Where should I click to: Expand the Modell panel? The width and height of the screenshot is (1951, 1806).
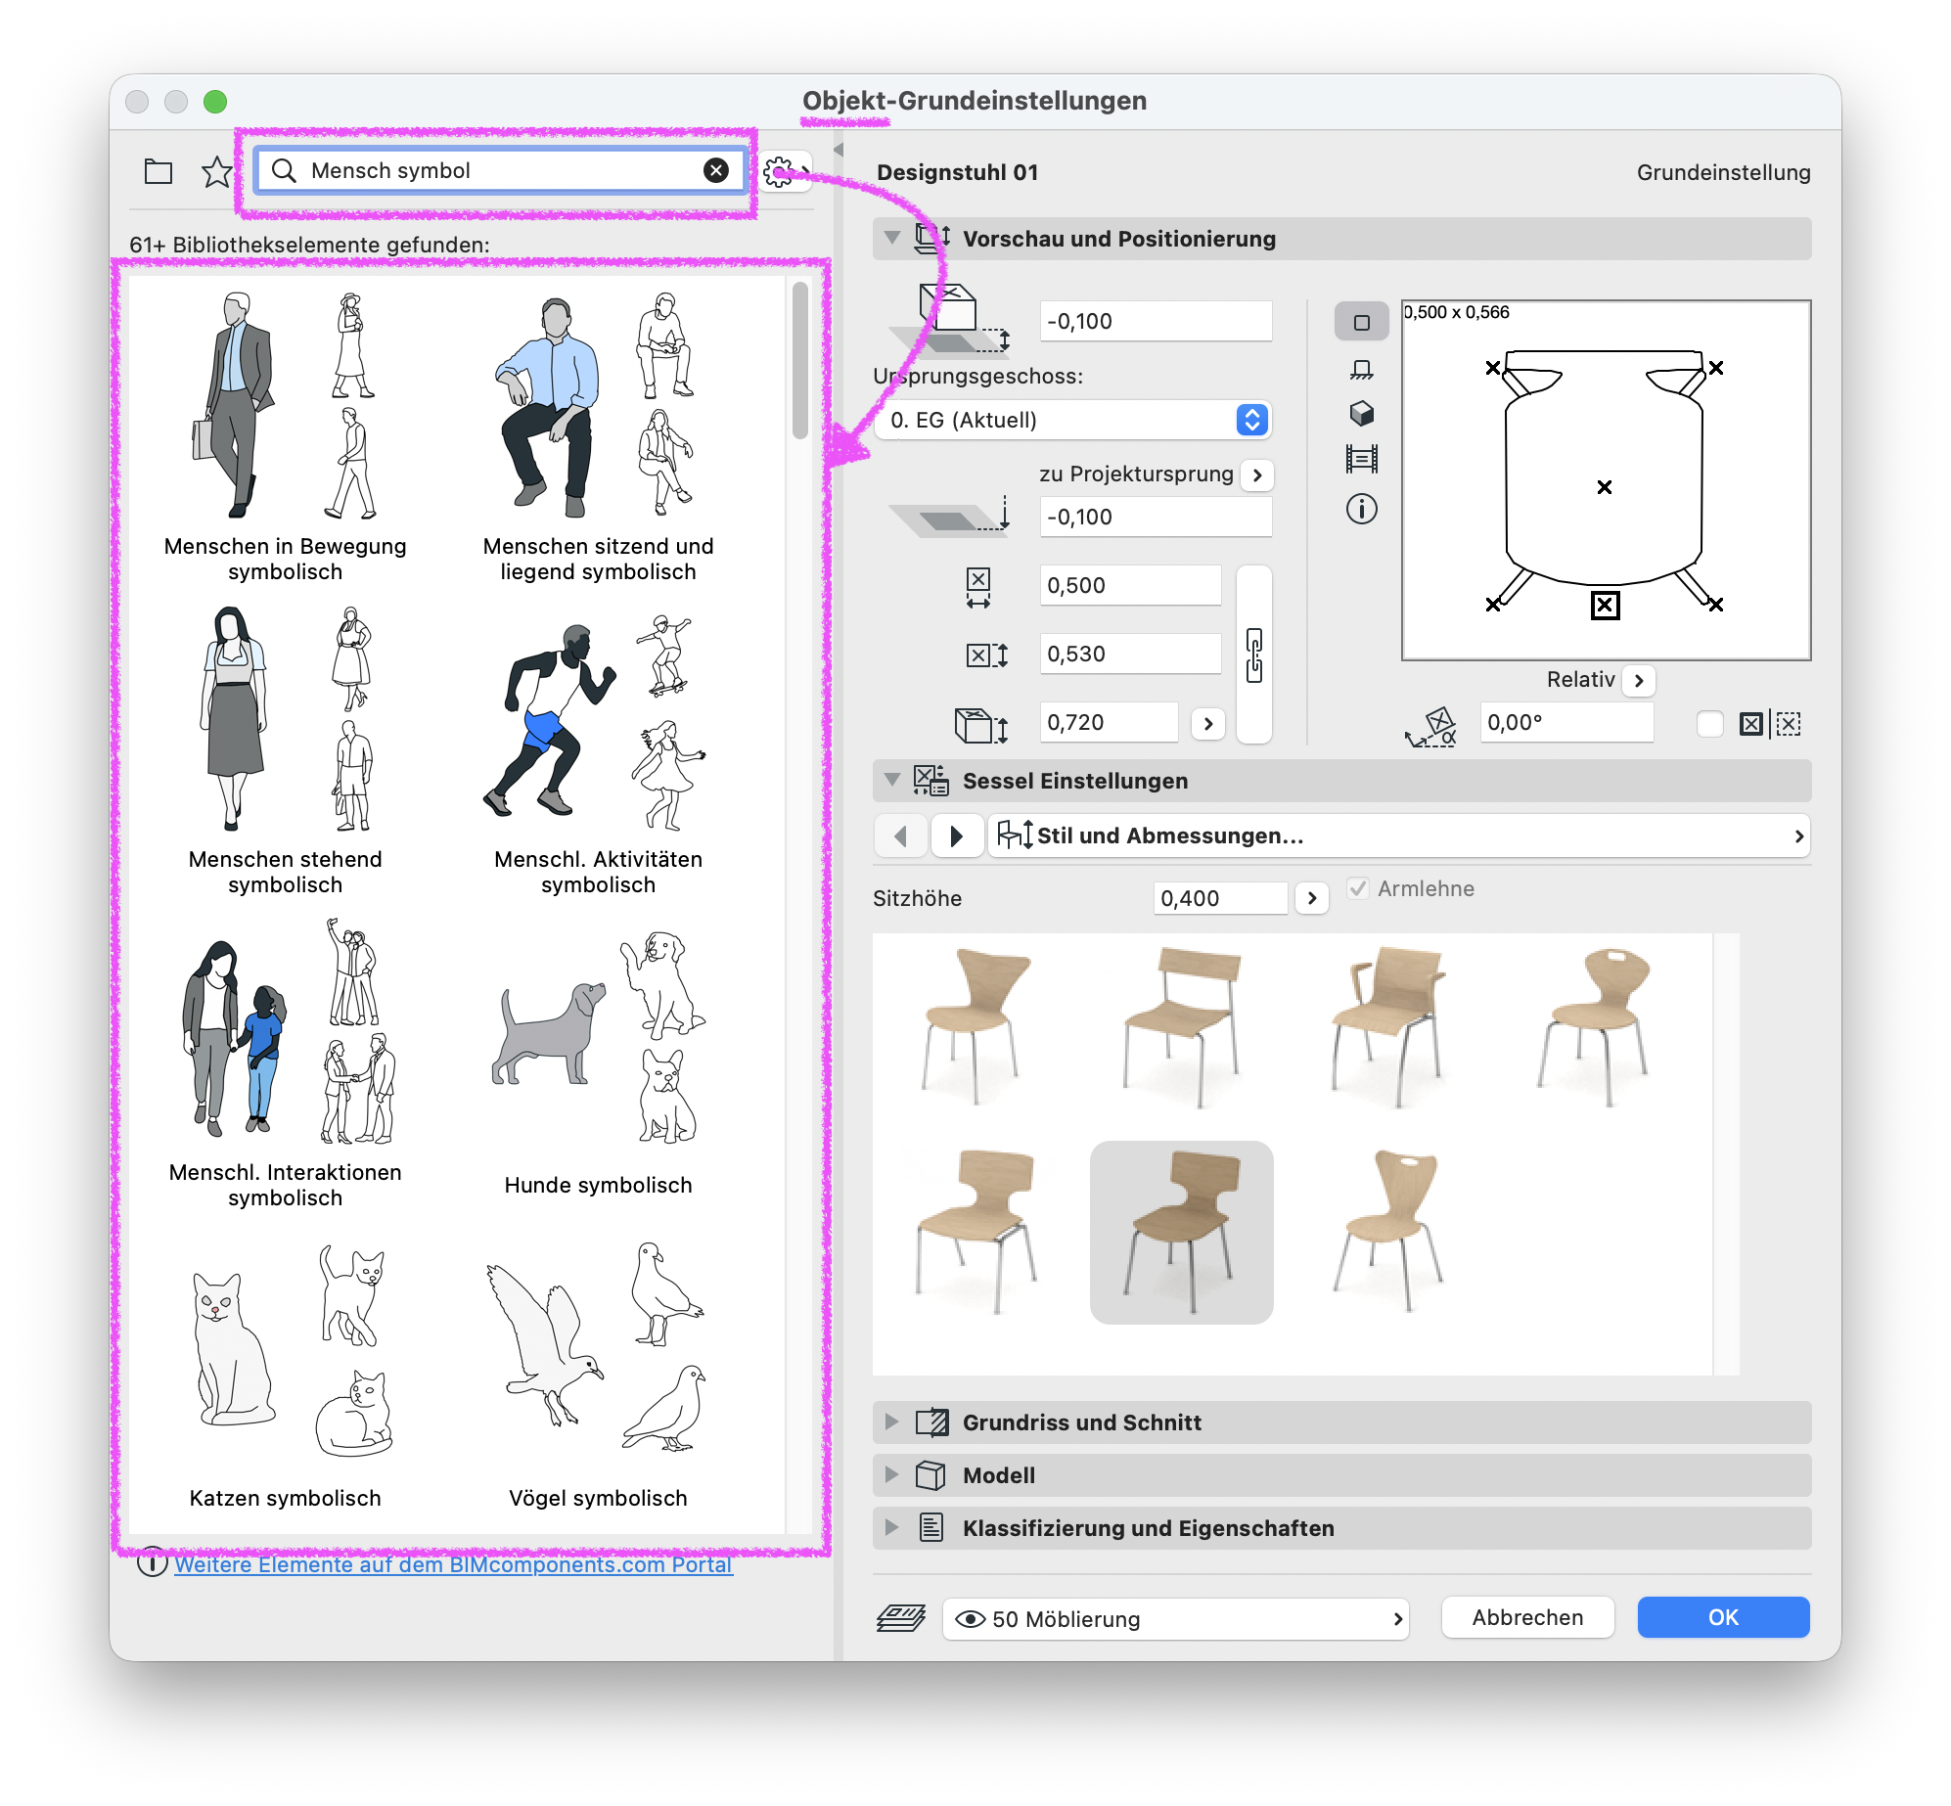891,1474
